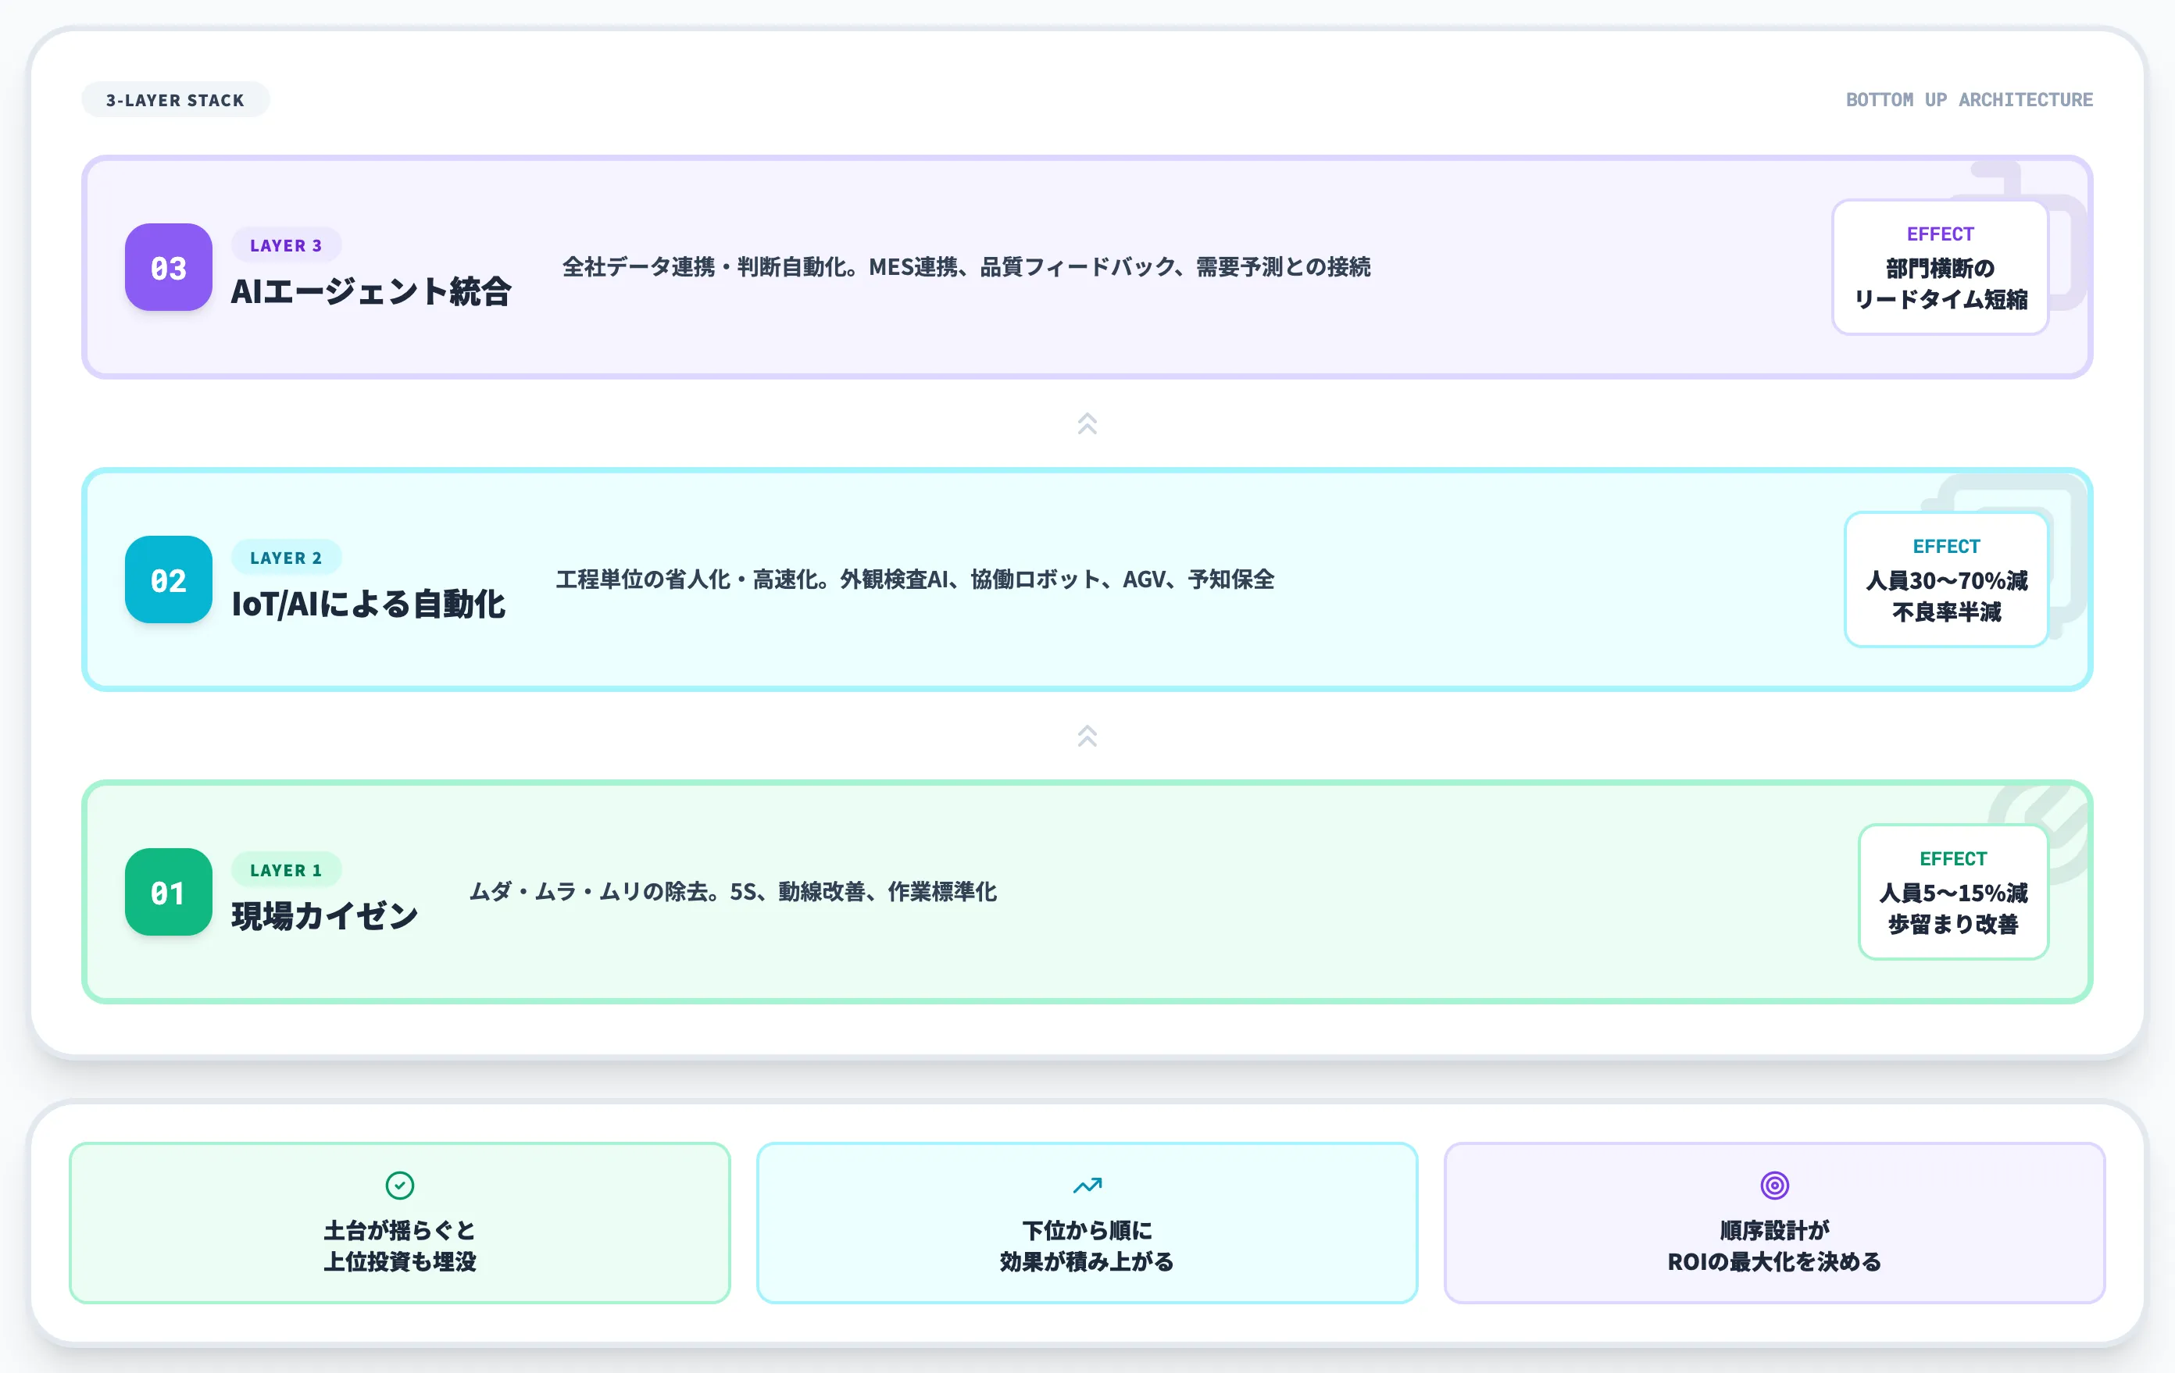Expand the upward chevron between Layer 2 and Layer 1

coord(1087,736)
